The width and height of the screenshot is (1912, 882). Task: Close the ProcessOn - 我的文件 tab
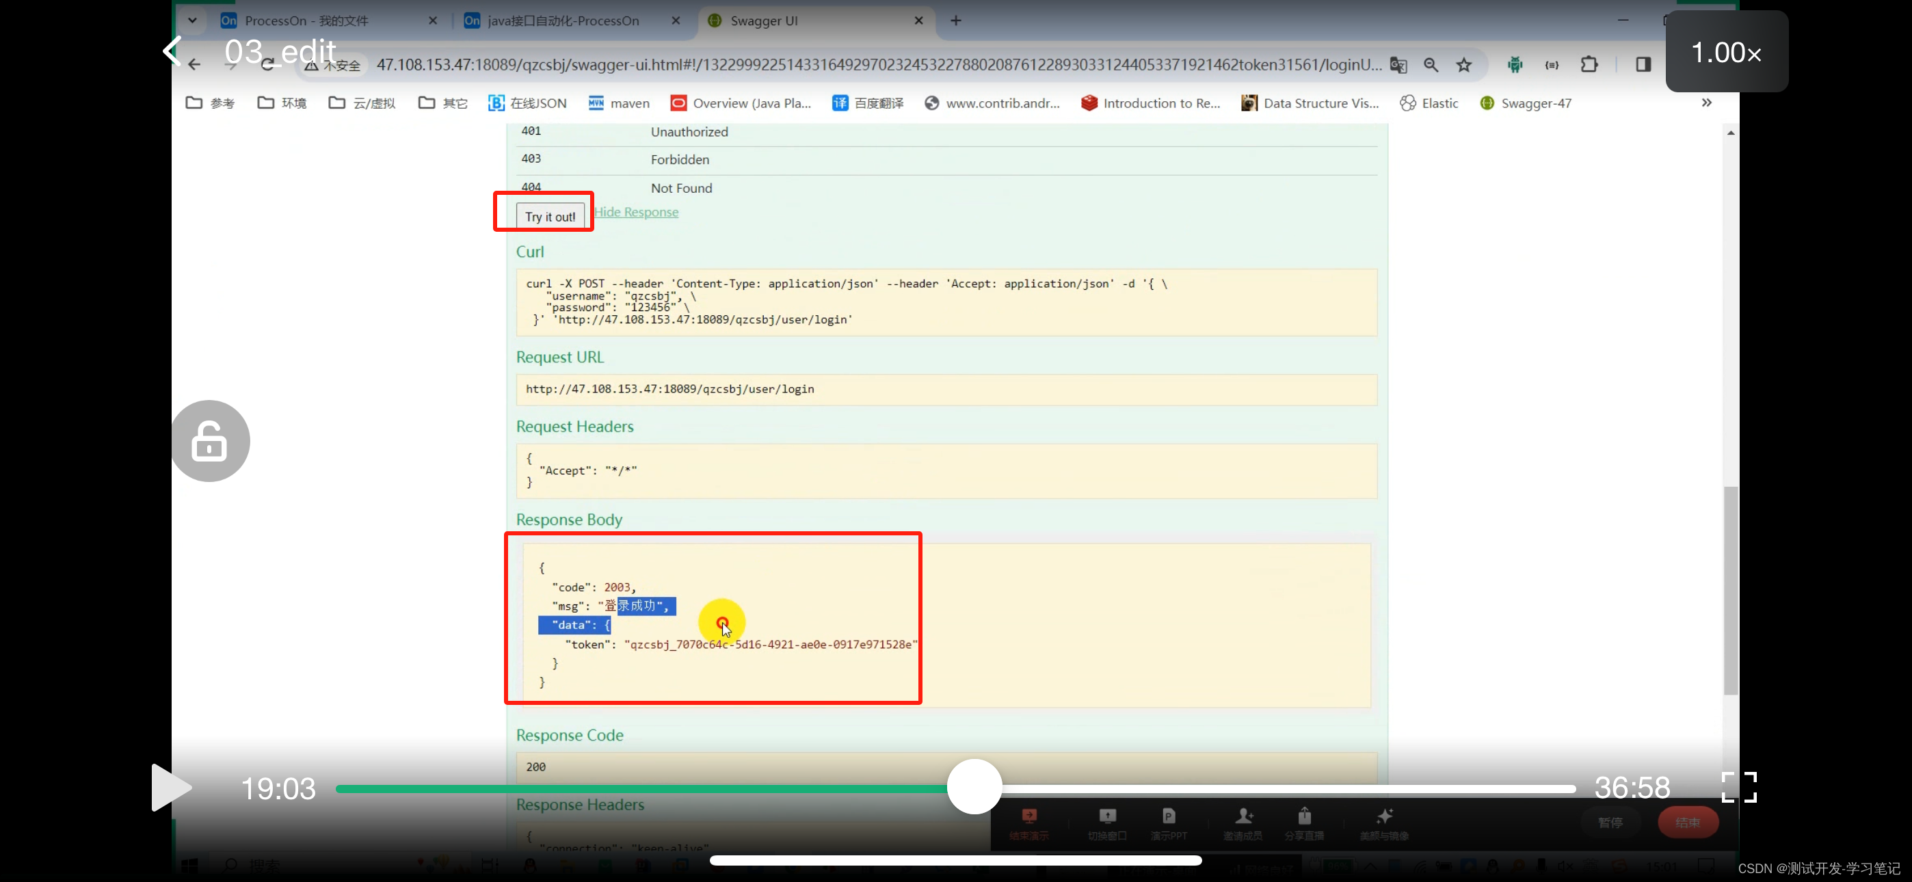click(433, 21)
